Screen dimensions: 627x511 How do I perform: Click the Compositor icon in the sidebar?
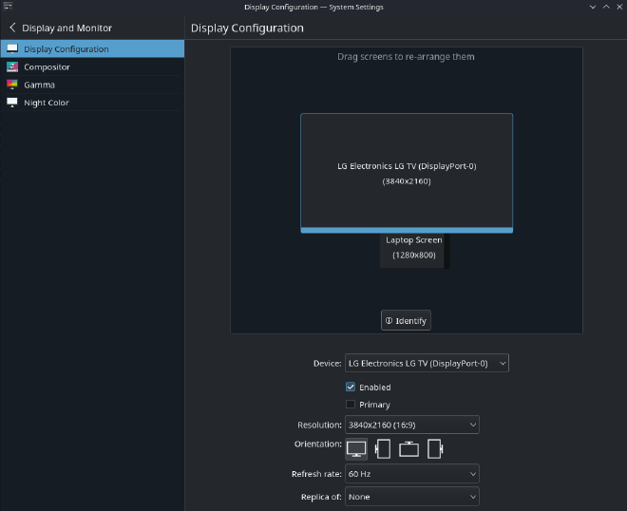click(12, 67)
